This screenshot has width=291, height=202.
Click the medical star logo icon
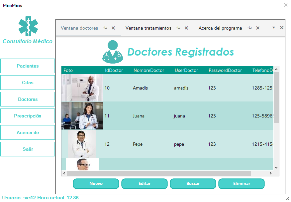(x=28, y=26)
